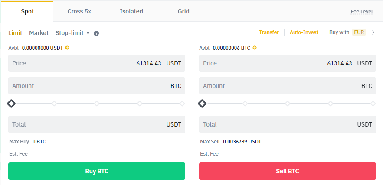This screenshot has height=185, width=383.
Task: Click the buy slider diamond handle
Action: click(x=11, y=104)
